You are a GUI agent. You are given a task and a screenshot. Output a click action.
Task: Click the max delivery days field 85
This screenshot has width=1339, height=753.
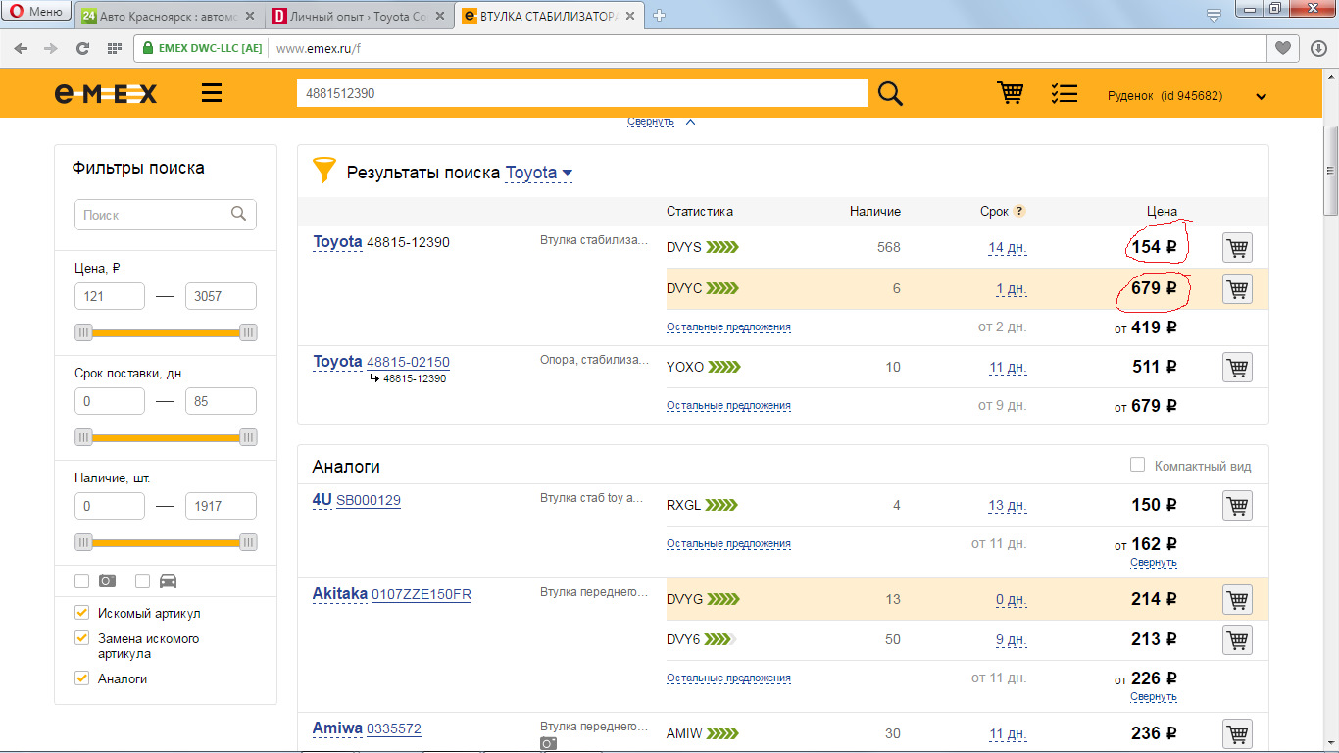(221, 401)
